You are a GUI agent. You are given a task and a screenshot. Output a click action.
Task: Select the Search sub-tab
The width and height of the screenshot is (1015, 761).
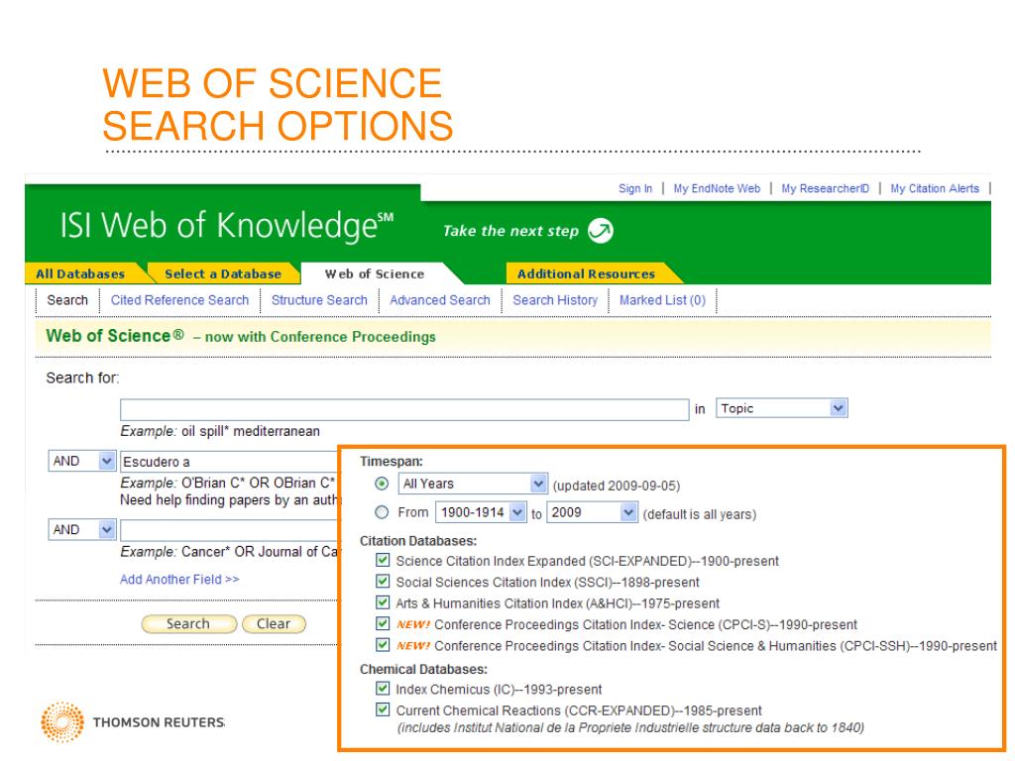coord(67,300)
